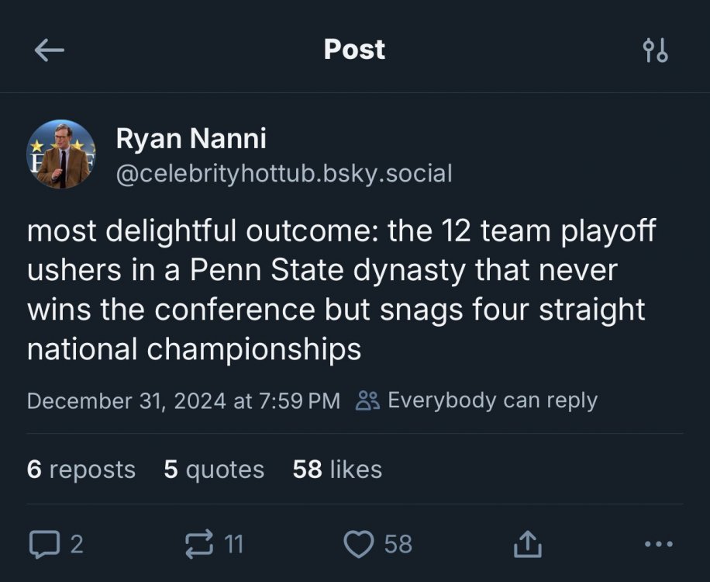Click the Everybody can reply label
Image resolution: width=710 pixels, height=582 pixels.
(491, 400)
